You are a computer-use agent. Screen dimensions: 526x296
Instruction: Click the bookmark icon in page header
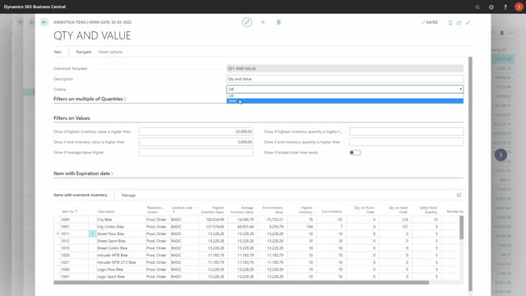[279, 22]
